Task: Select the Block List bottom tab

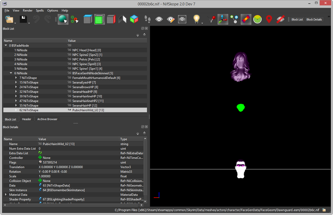Action: (x=10, y=119)
